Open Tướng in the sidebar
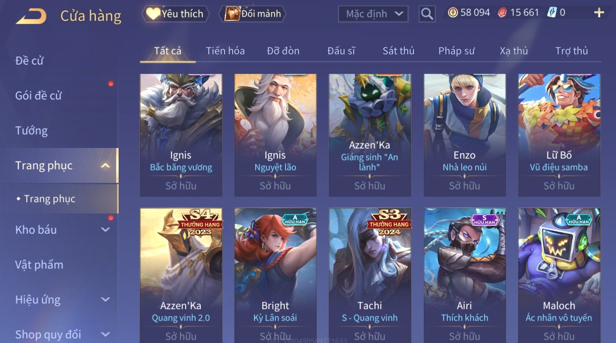The height and width of the screenshot is (343, 616). tap(31, 130)
